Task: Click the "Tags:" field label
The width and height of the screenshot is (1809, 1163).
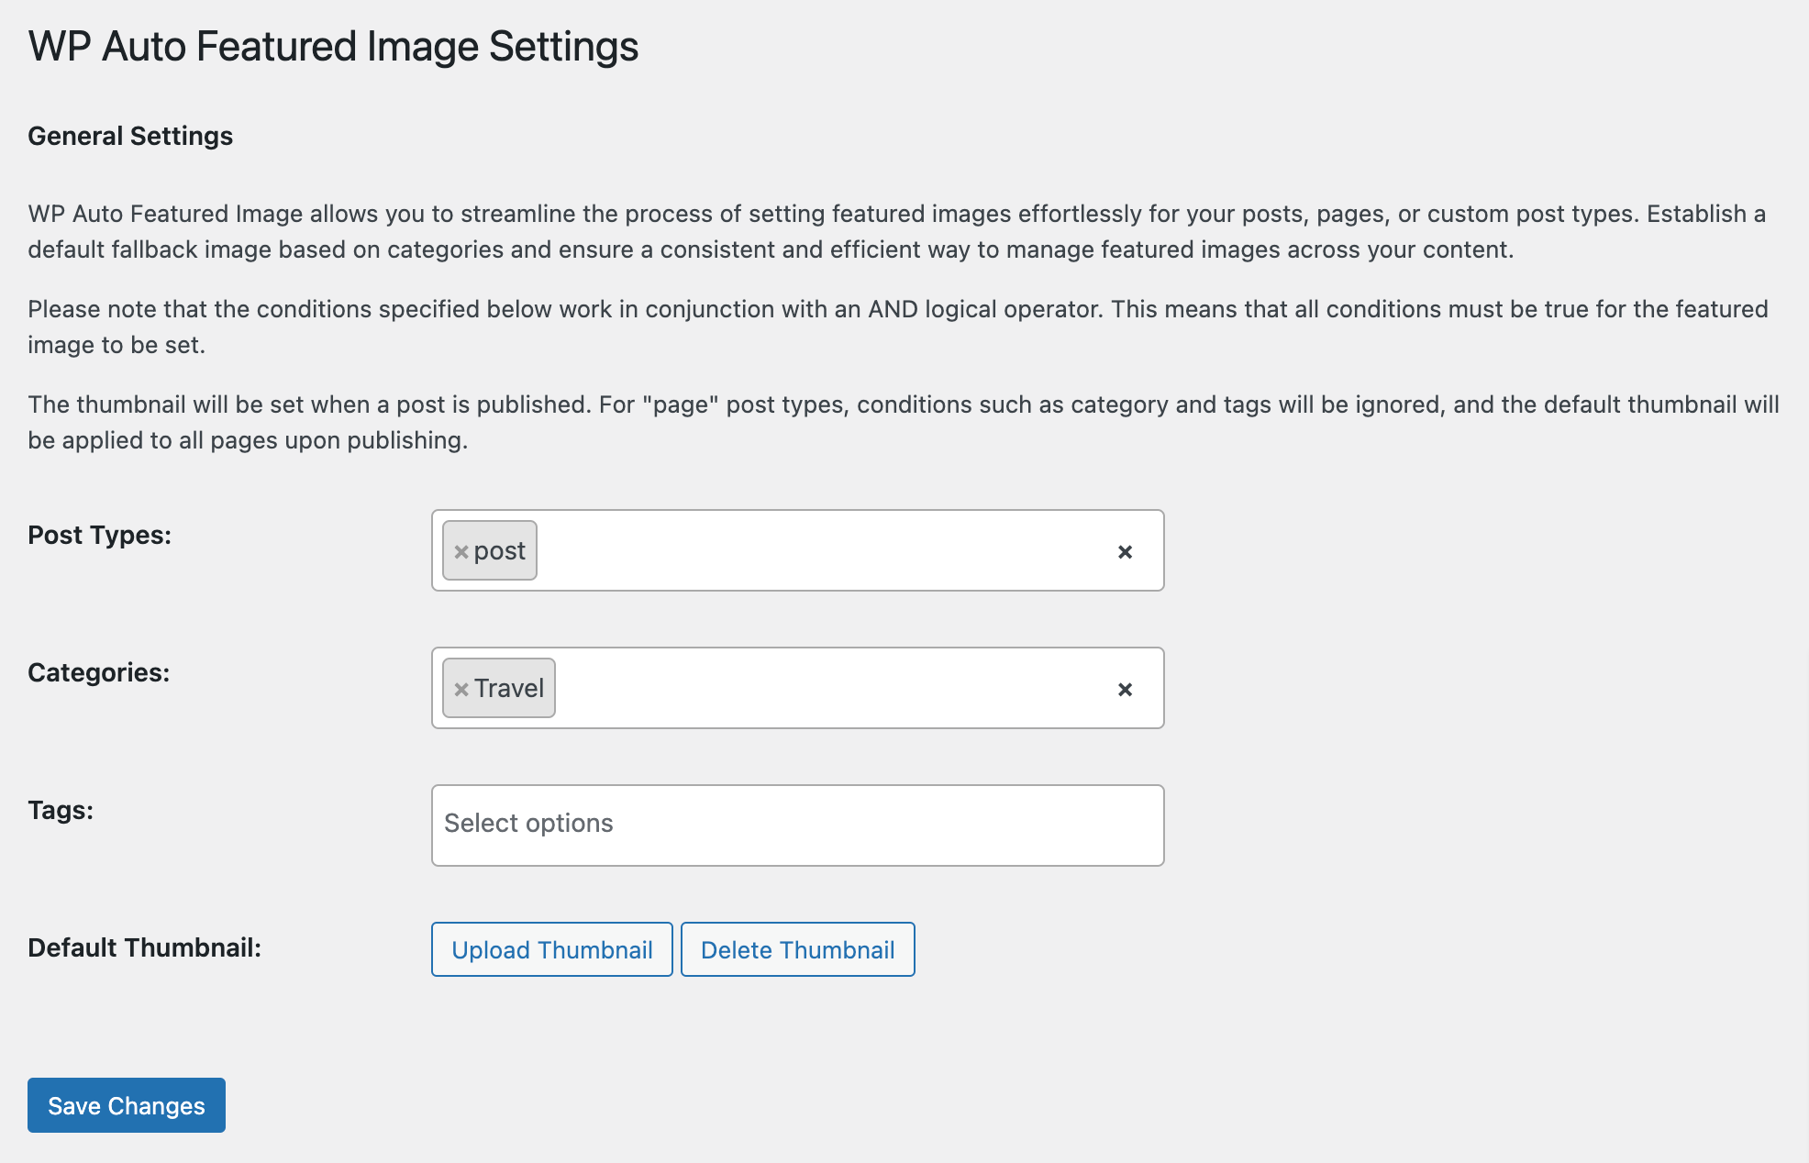Action: pos(61,810)
